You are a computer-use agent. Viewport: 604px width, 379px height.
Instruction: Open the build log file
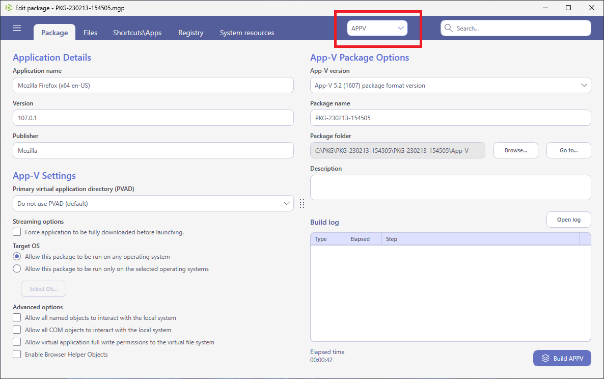tap(568, 220)
